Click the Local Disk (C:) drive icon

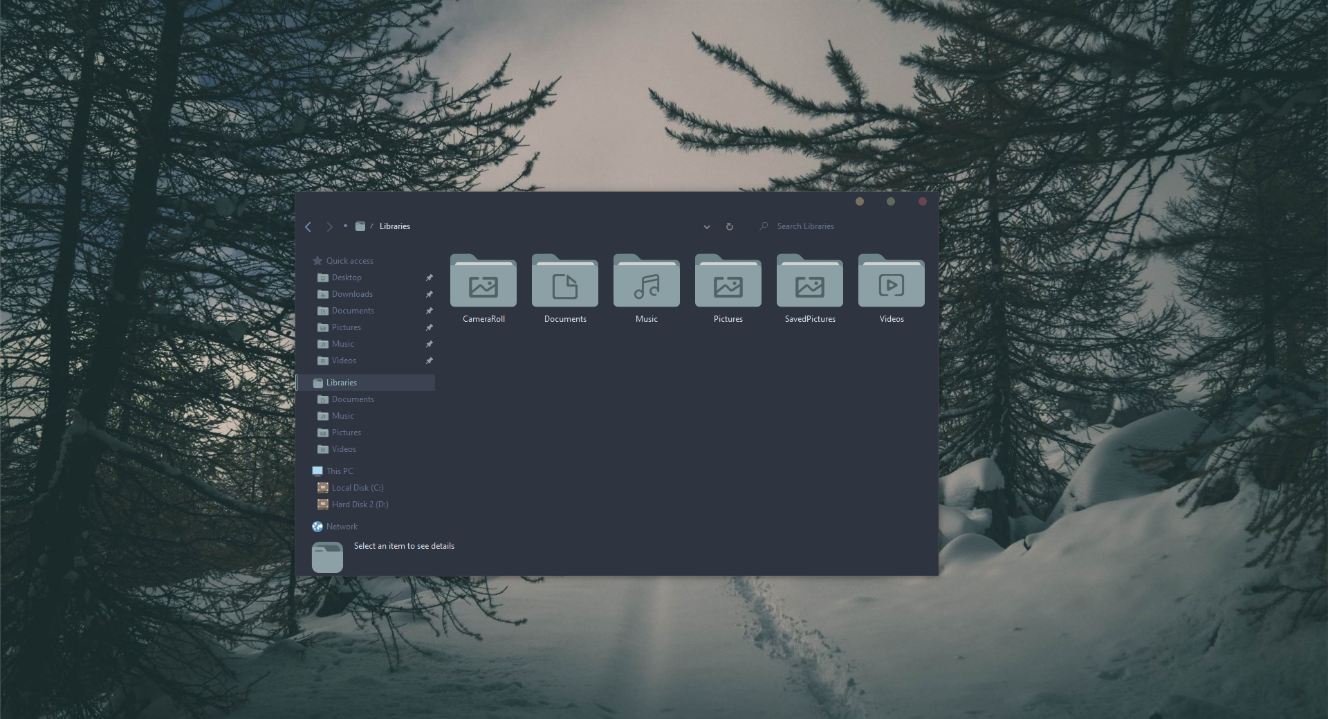tap(323, 487)
